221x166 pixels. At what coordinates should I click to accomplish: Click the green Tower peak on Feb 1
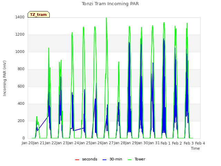tap(164, 23)
